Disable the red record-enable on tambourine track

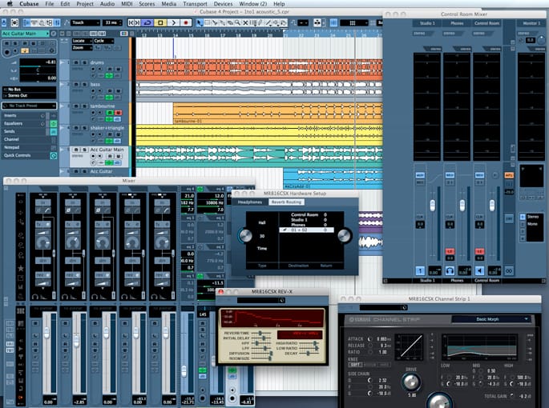(118, 113)
